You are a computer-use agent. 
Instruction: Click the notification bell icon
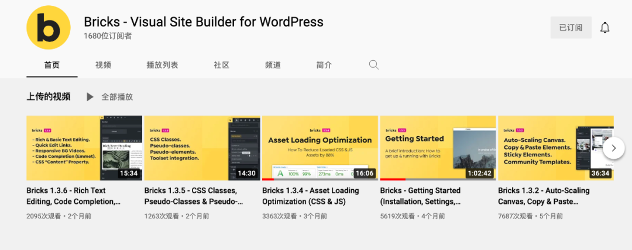tap(604, 27)
